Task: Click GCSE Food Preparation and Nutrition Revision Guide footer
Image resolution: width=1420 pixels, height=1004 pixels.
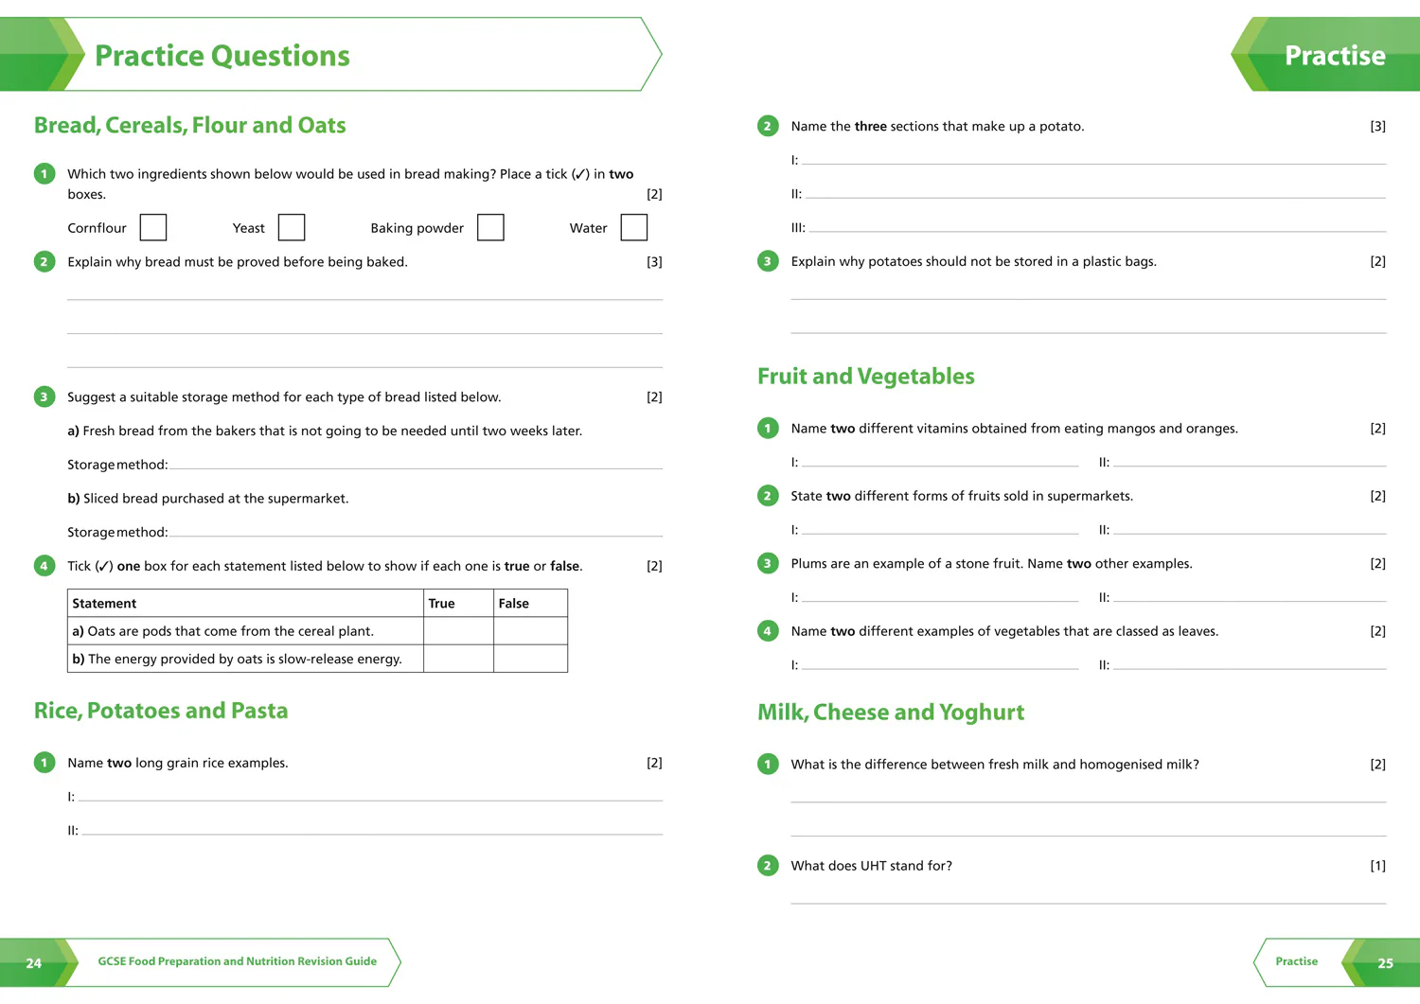Action: coord(237,961)
